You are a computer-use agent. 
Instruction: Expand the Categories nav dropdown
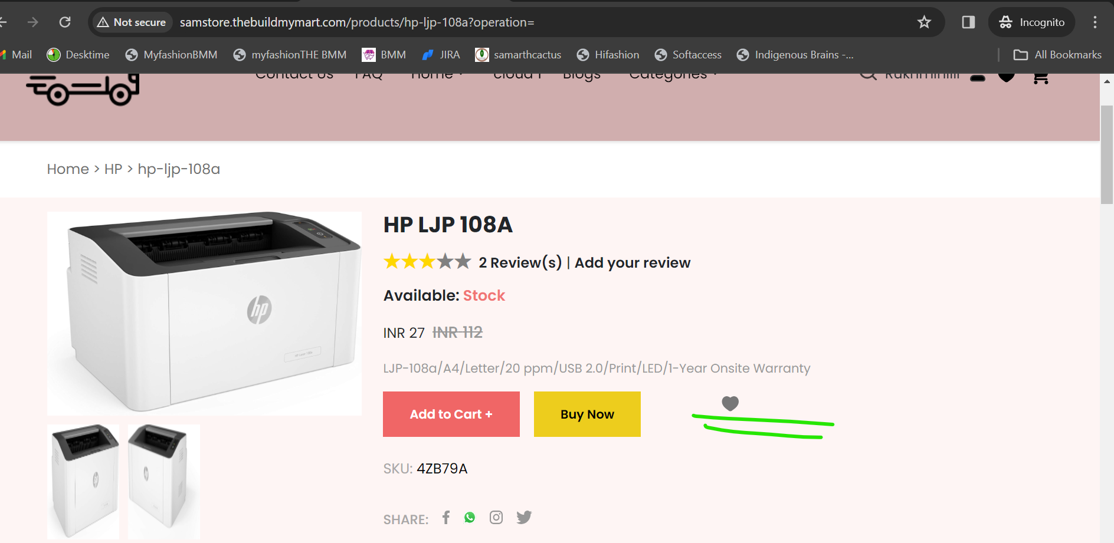[673, 77]
